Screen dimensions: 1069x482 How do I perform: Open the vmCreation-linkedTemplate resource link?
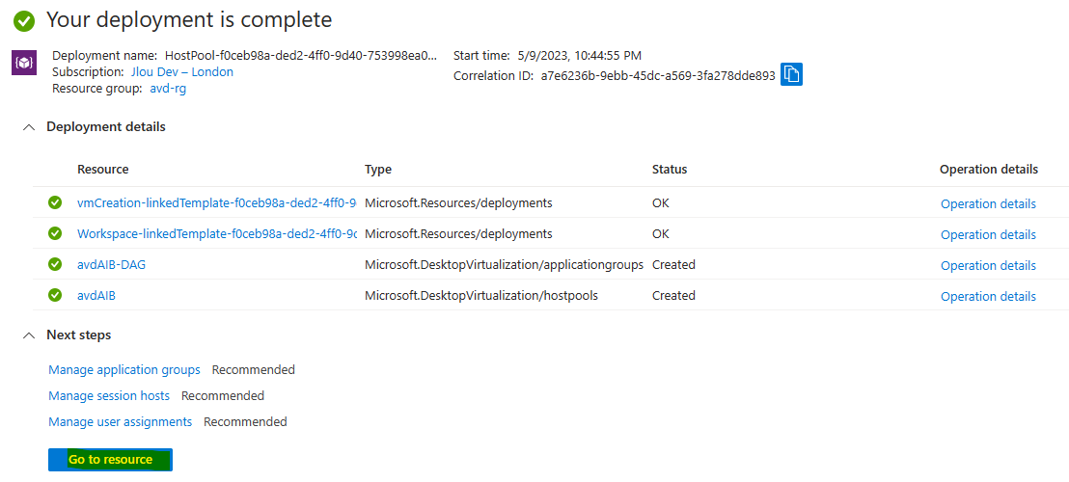[217, 202]
